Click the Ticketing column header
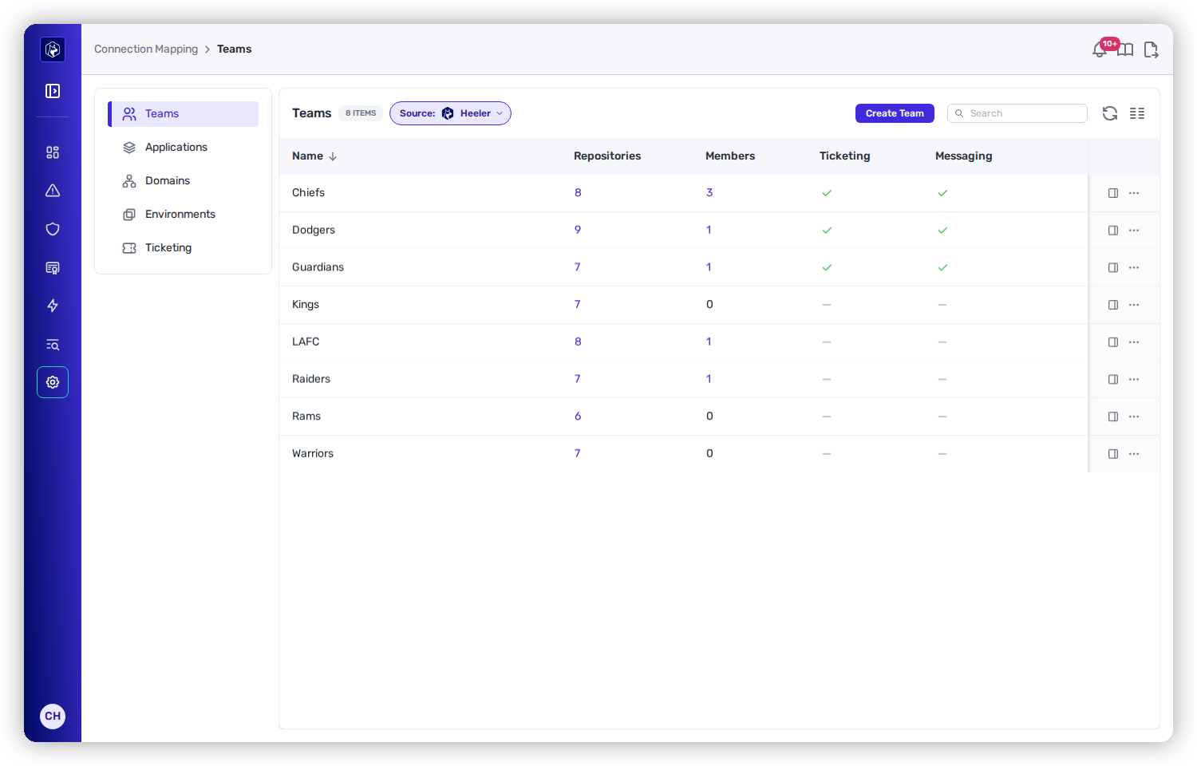This screenshot has height=766, width=1197. (845, 156)
